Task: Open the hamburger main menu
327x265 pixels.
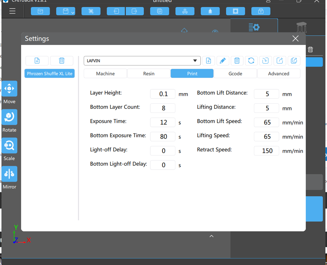Action: (12, 11)
